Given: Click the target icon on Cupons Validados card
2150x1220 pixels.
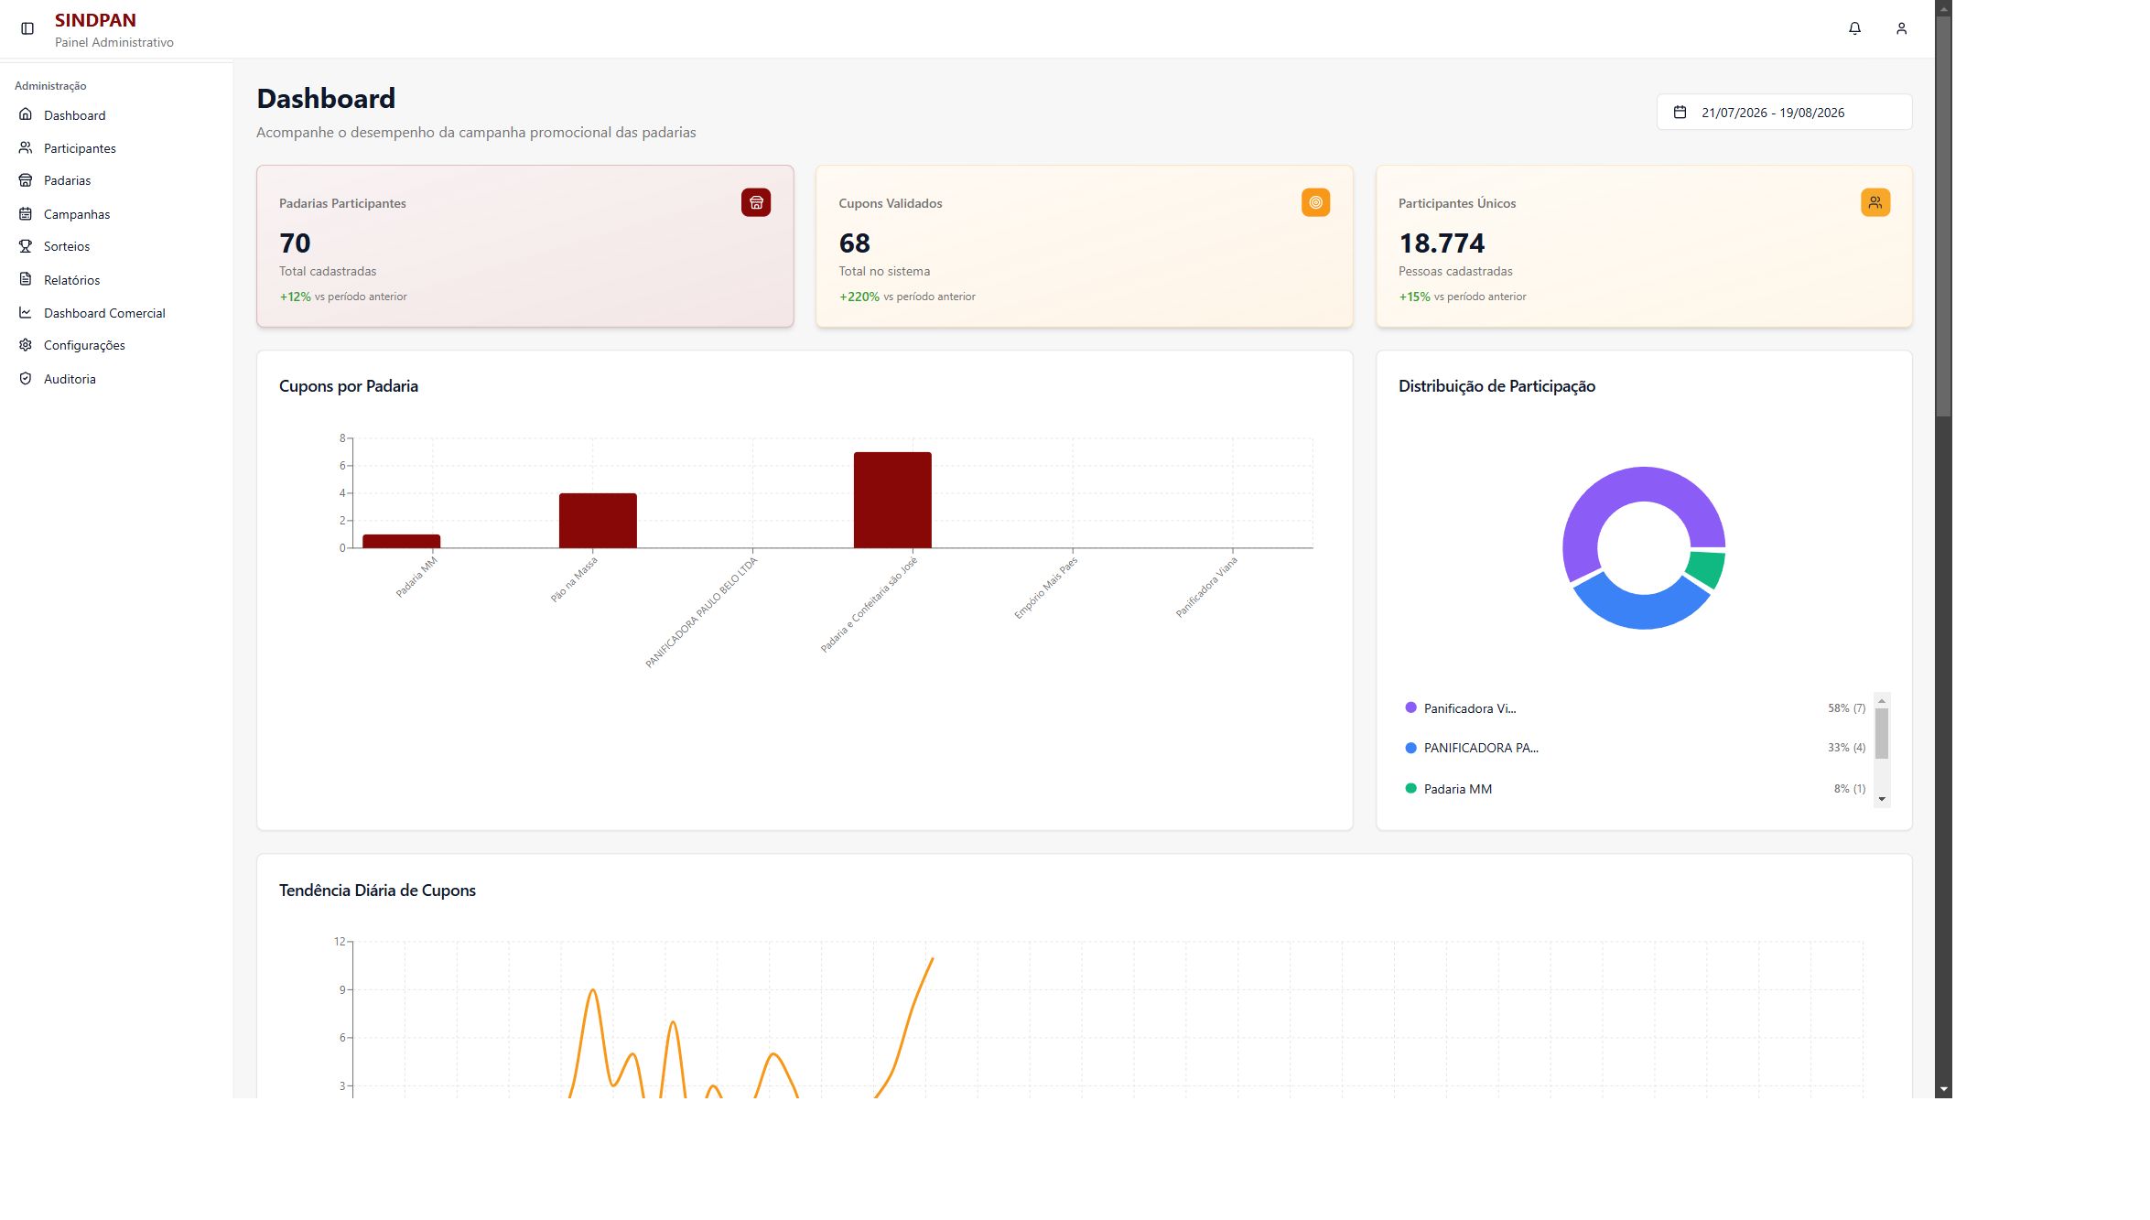Looking at the screenshot, I should pos(1315,202).
